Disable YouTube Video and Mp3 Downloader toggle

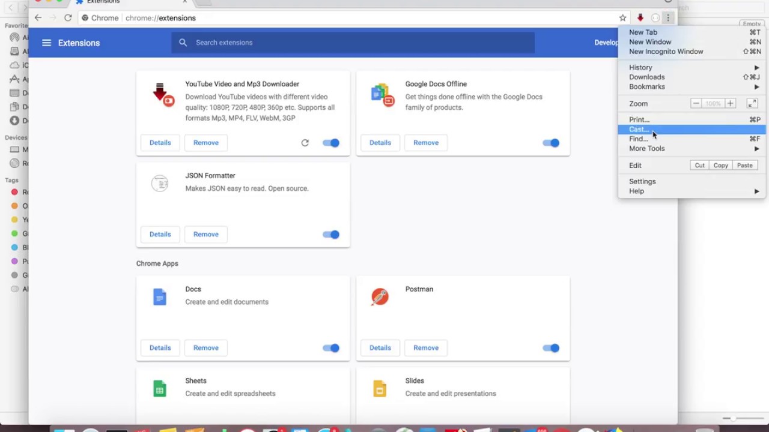pyautogui.click(x=331, y=143)
